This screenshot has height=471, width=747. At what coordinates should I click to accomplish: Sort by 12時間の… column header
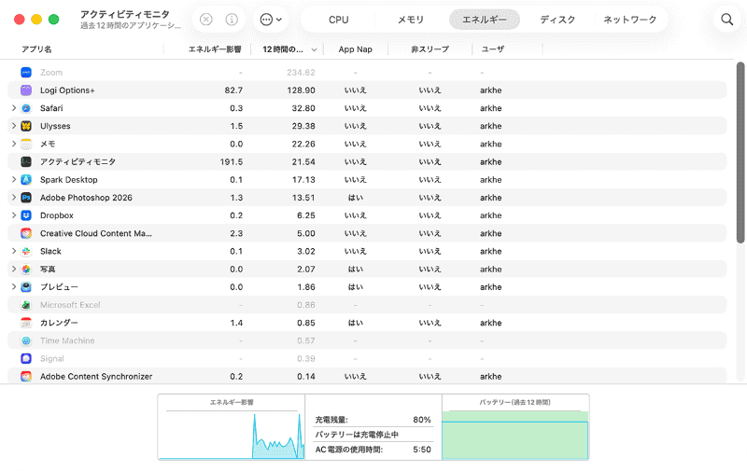point(283,49)
